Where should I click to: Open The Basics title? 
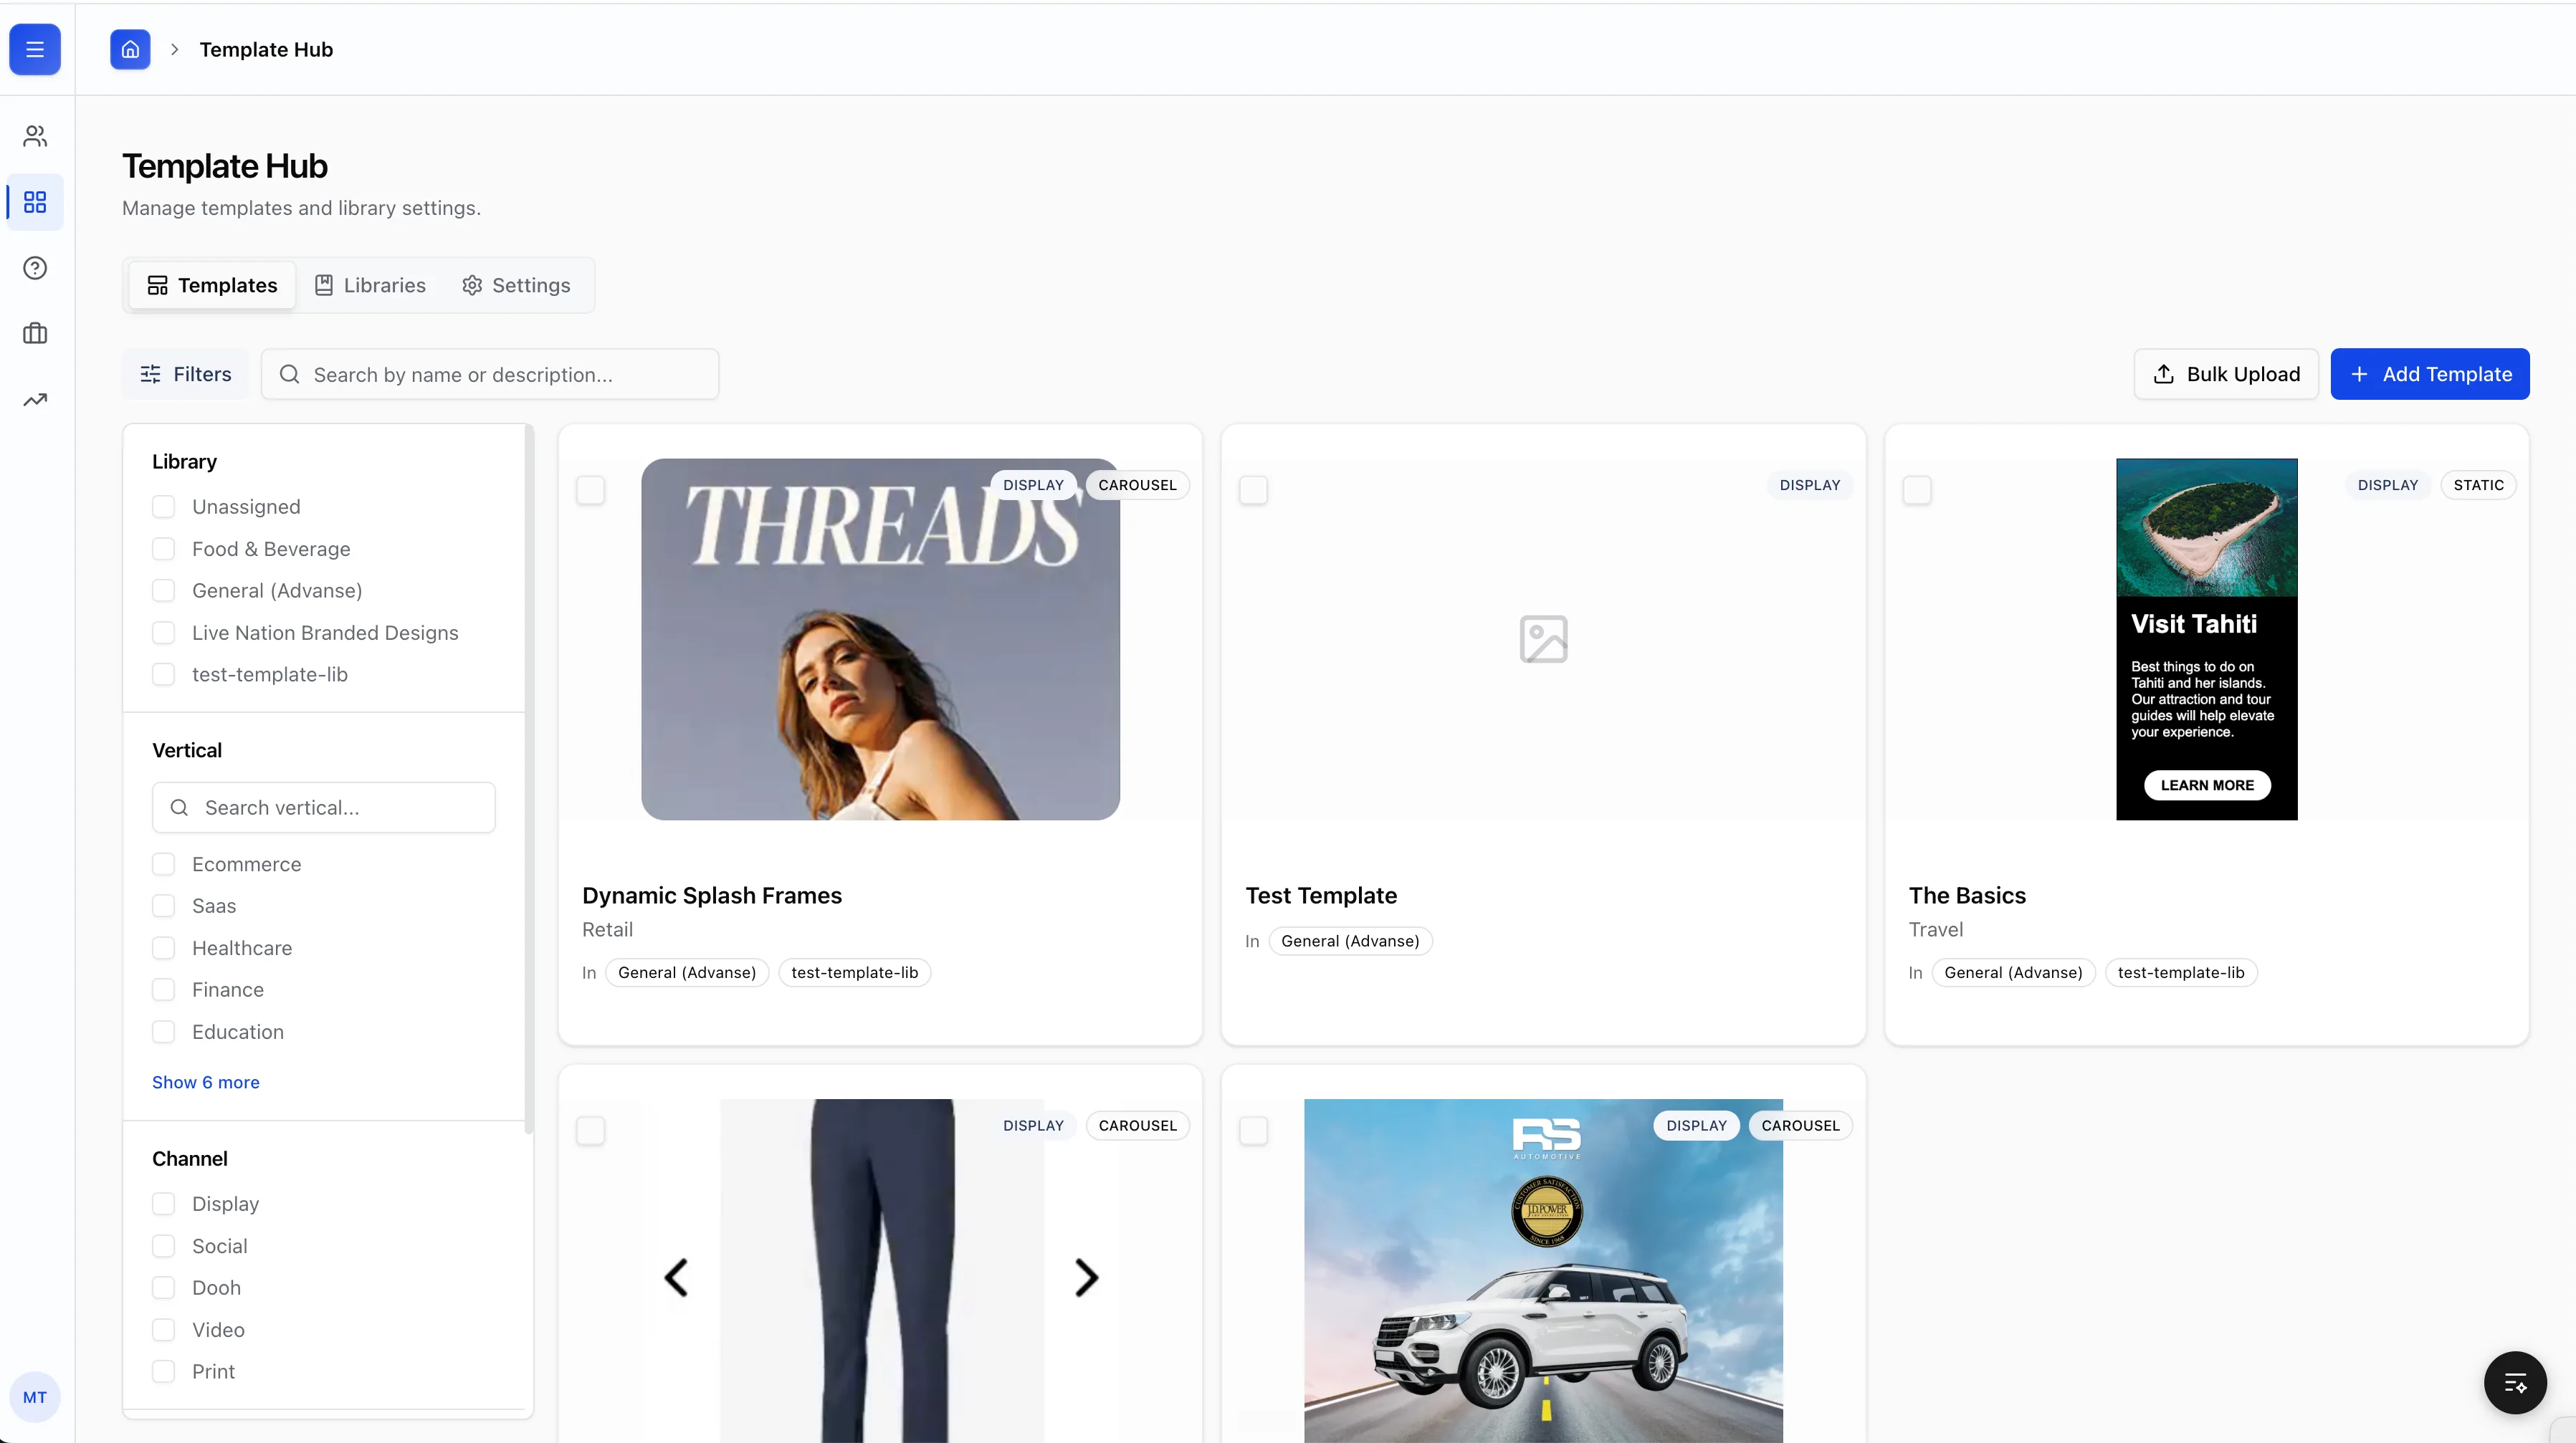point(1967,896)
